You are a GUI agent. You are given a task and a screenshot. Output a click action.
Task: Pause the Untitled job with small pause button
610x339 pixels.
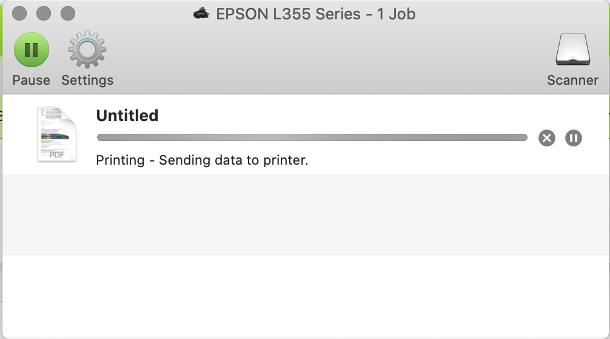pos(574,138)
